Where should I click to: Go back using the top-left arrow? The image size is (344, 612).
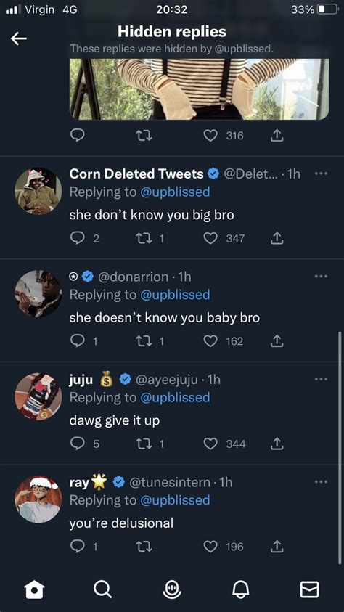point(19,38)
